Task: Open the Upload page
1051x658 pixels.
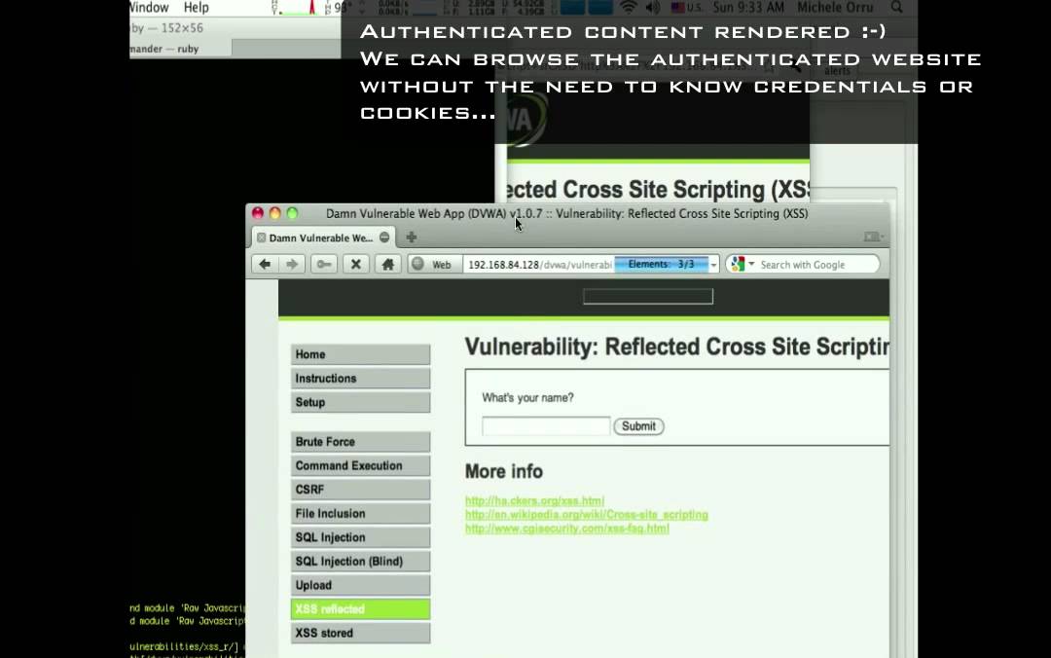Action: (x=361, y=586)
